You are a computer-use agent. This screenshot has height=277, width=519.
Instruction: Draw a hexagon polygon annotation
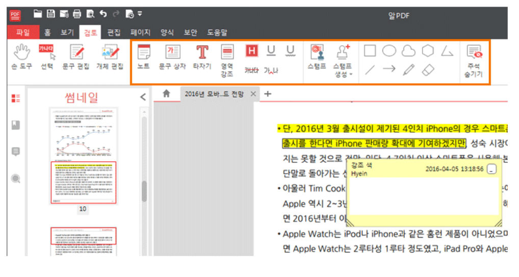coord(428,51)
